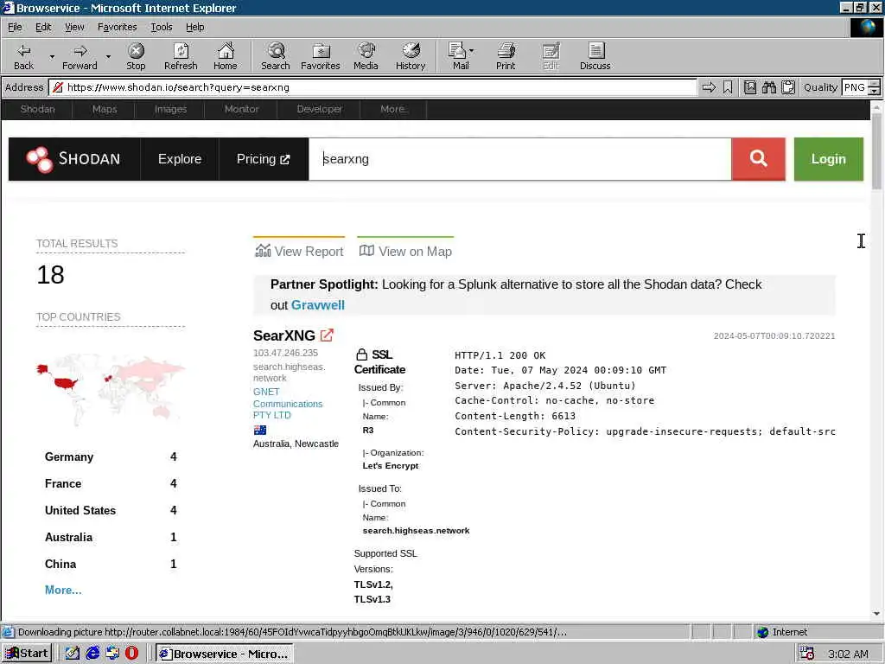Viewport: 885px width, 664px height.
Task: Click the 3:02 AM system clock
Action: tap(848, 654)
